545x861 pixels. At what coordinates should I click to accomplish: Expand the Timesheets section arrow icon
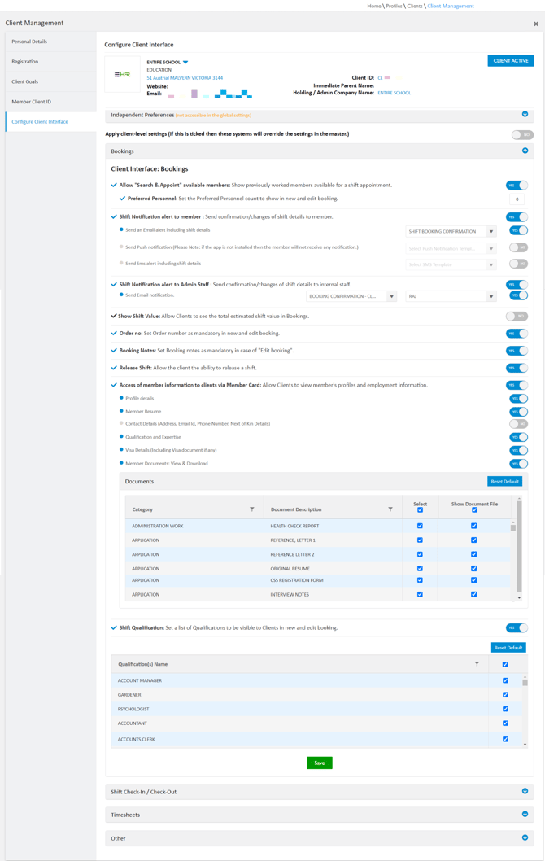(525, 815)
